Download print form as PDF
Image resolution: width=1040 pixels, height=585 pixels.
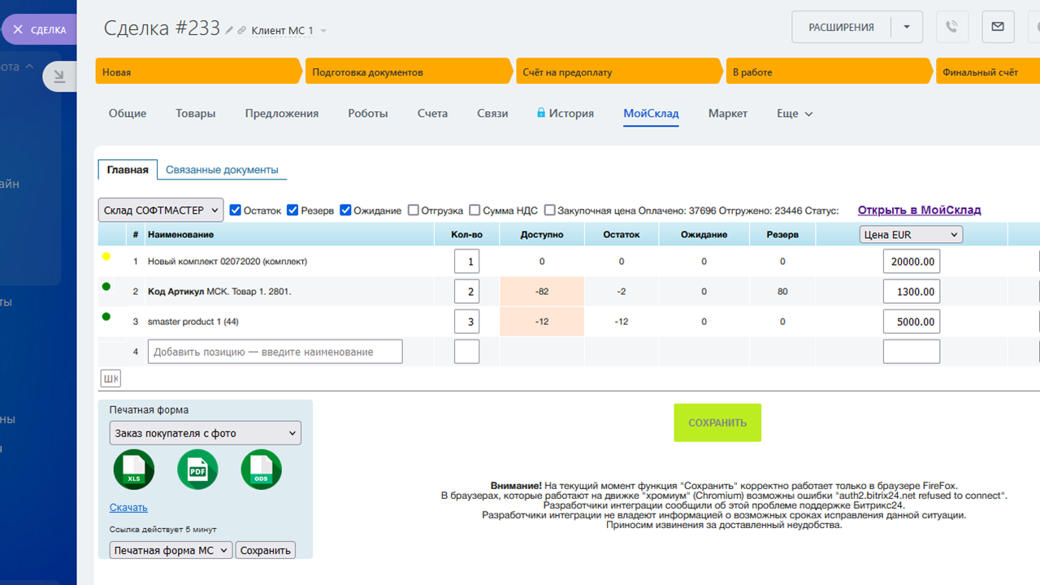[x=197, y=470]
